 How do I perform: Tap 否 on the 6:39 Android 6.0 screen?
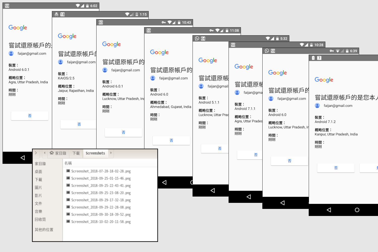click(x=290, y=161)
